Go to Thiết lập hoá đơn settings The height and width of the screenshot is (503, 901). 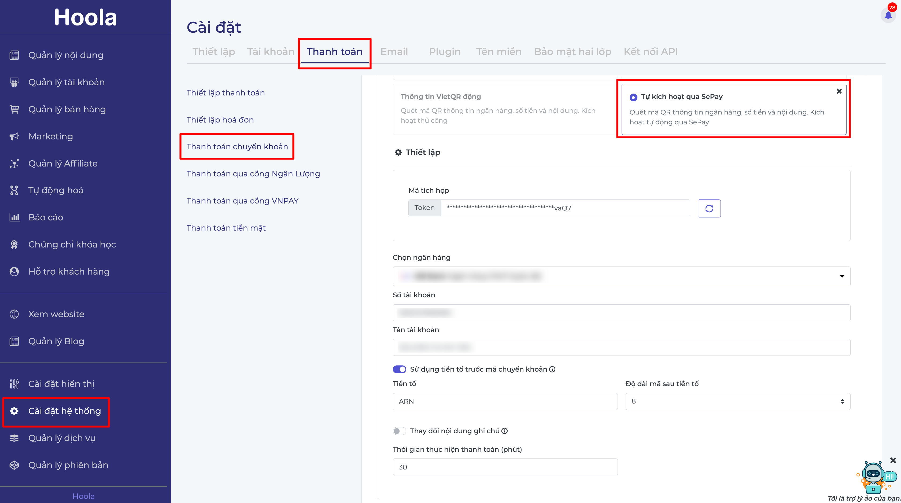(220, 120)
